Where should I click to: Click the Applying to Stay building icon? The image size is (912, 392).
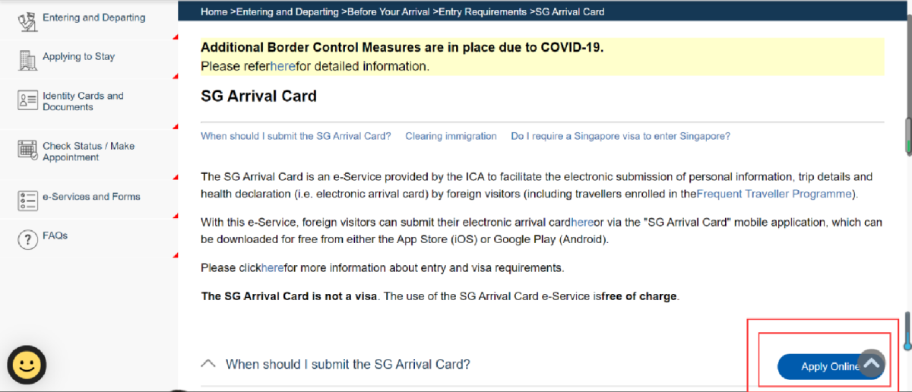click(27, 59)
